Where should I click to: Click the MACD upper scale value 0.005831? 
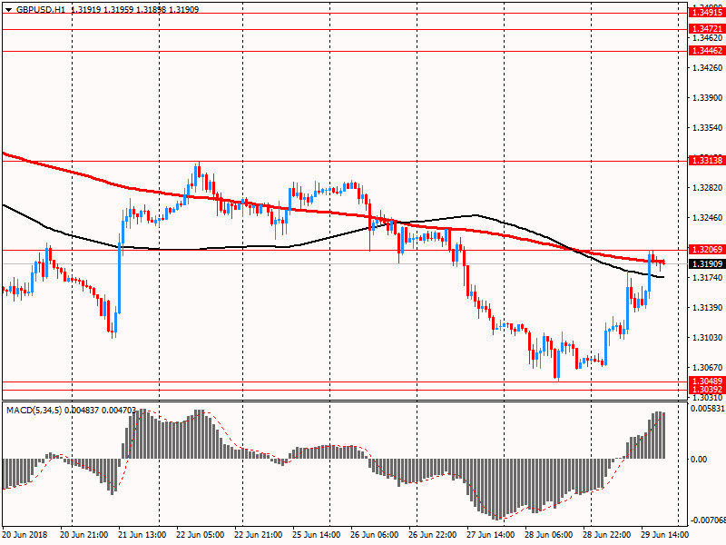tap(708, 409)
